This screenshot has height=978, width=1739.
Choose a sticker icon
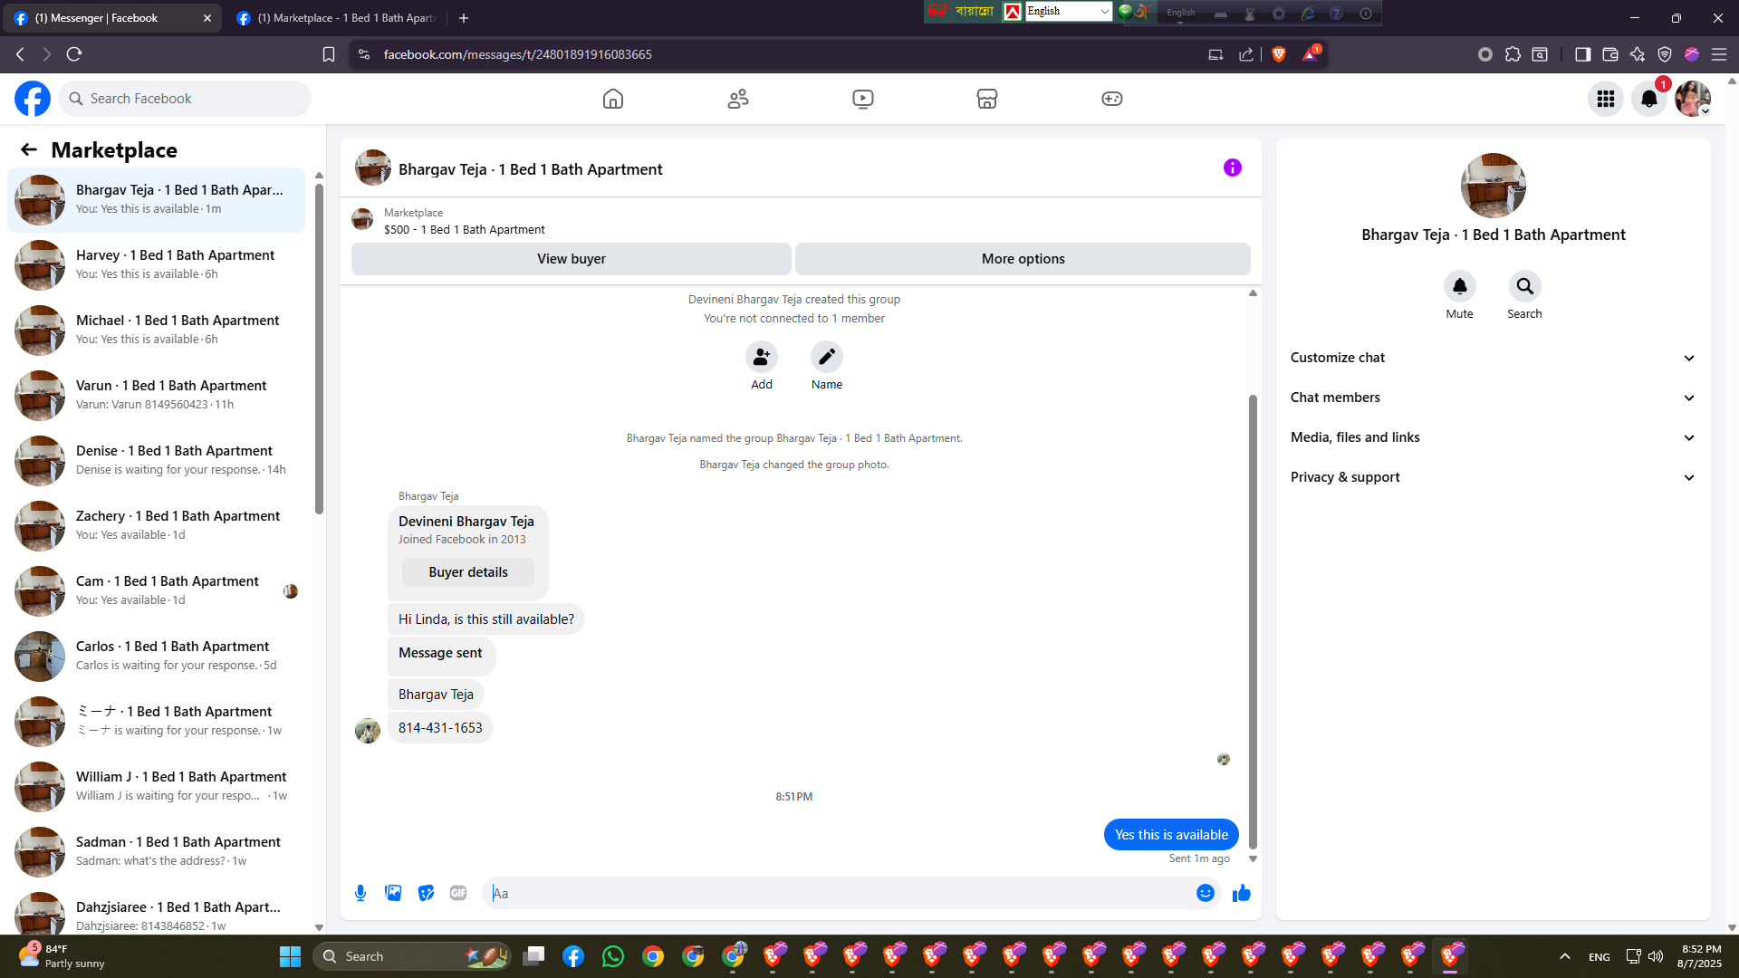[x=426, y=893]
